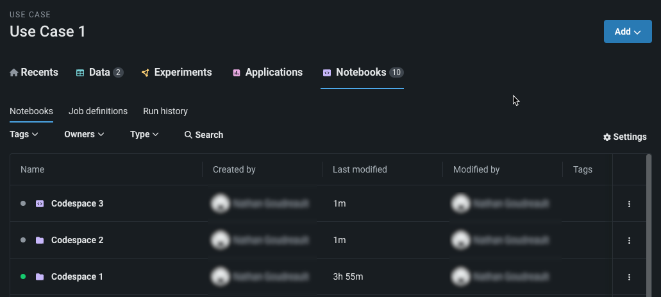Screen dimensions: 661x297
Task: Open the three-dot menu for Codespace 1
Action: click(629, 277)
